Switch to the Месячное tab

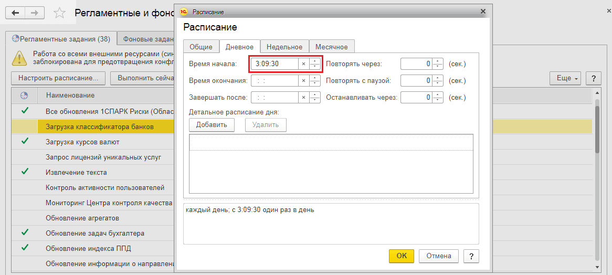331,47
